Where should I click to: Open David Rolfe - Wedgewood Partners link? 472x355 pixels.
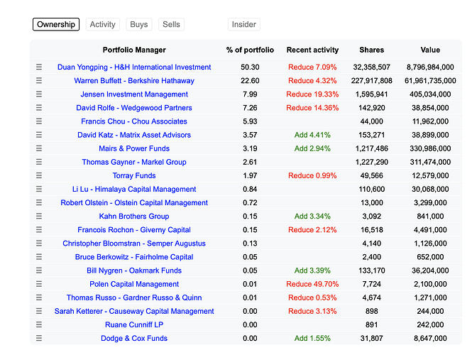(x=134, y=107)
